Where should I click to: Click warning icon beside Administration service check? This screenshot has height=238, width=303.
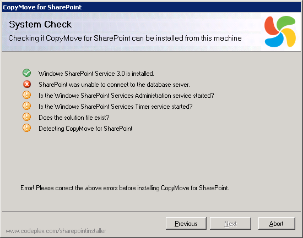(26, 95)
